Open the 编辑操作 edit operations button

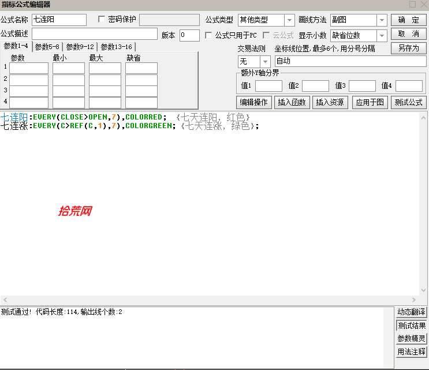point(253,102)
